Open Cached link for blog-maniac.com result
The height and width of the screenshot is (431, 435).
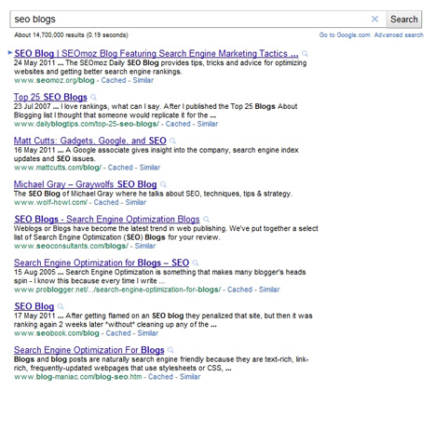tap(160, 377)
